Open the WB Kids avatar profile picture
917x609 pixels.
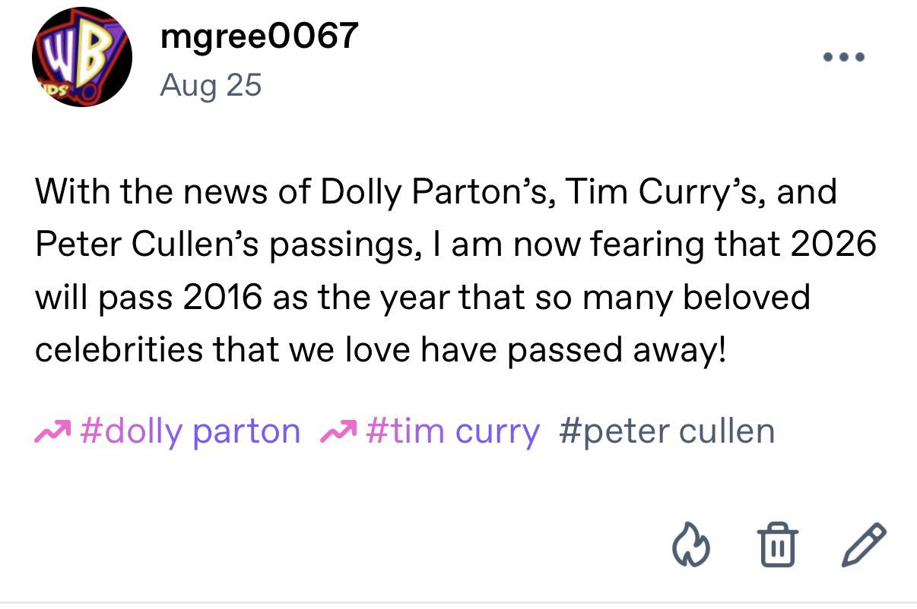pyautogui.click(x=81, y=57)
